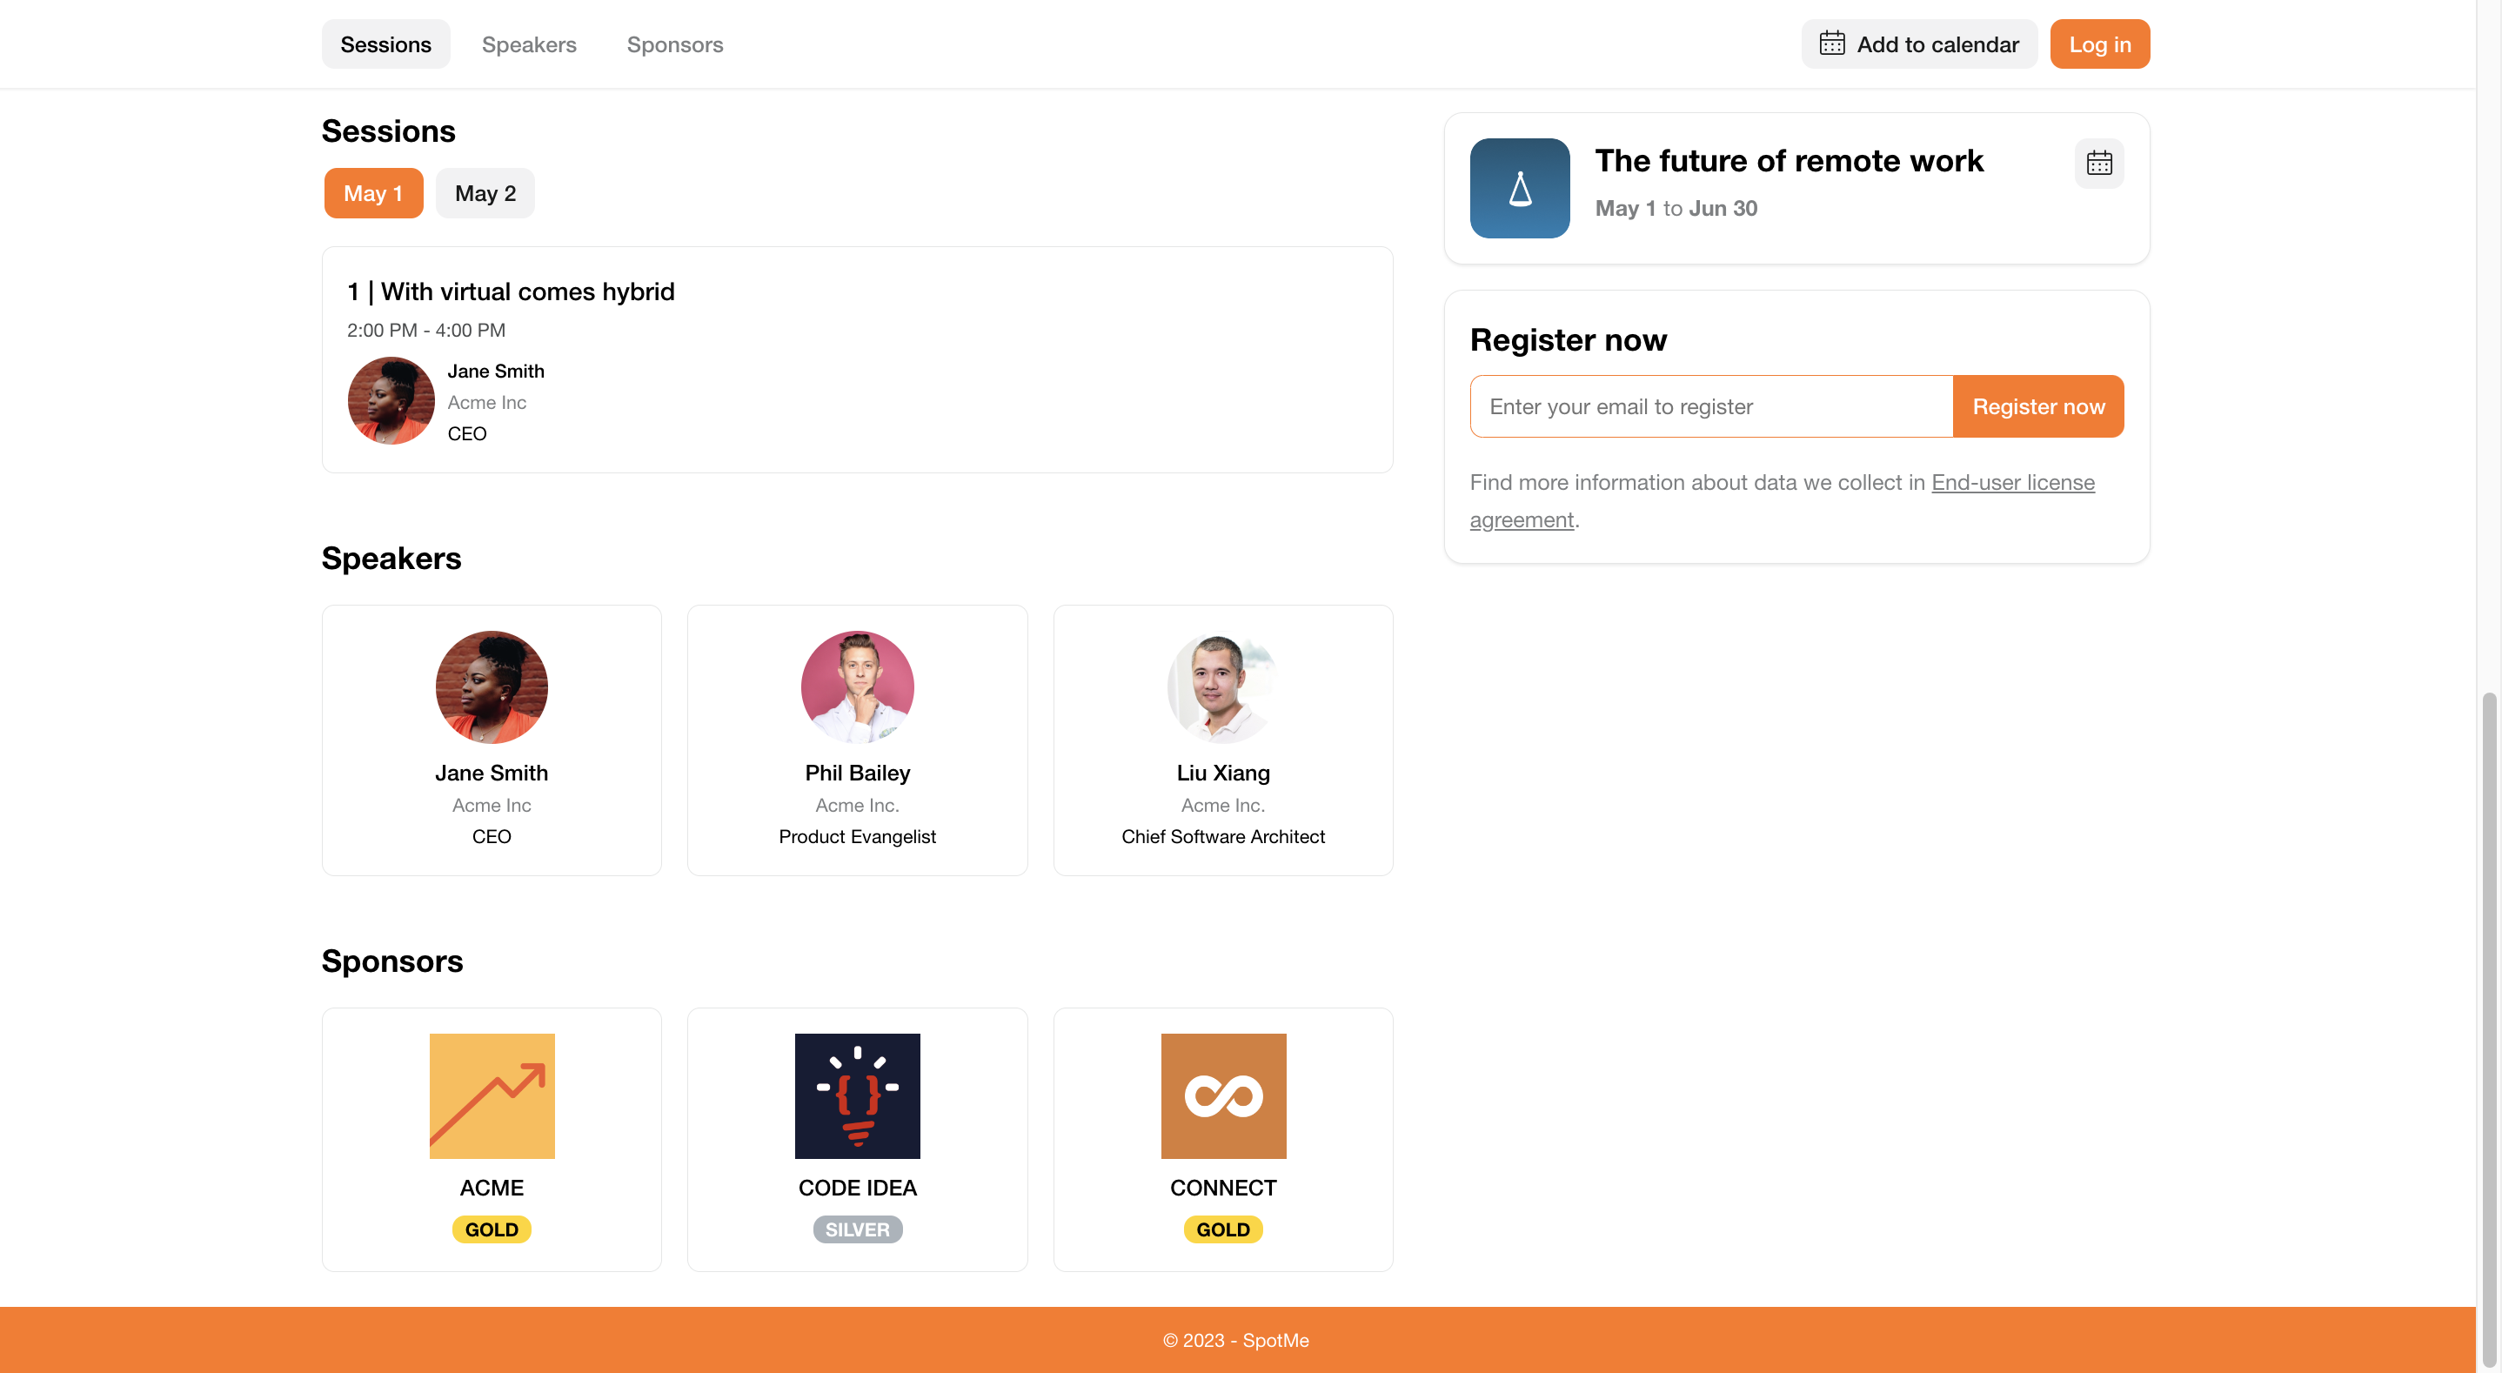Click the event logo thumbnail
The width and height of the screenshot is (2502, 1373).
click(1519, 189)
